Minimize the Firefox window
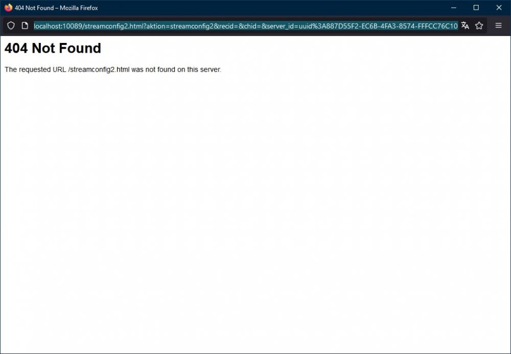Image resolution: width=511 pixels, height=354 pixels. (x=454, y=8)
